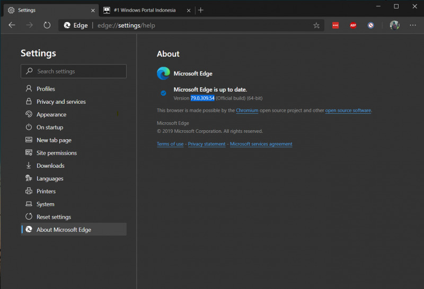
Task: Open the Chromium link
Action: pos(247,111)
